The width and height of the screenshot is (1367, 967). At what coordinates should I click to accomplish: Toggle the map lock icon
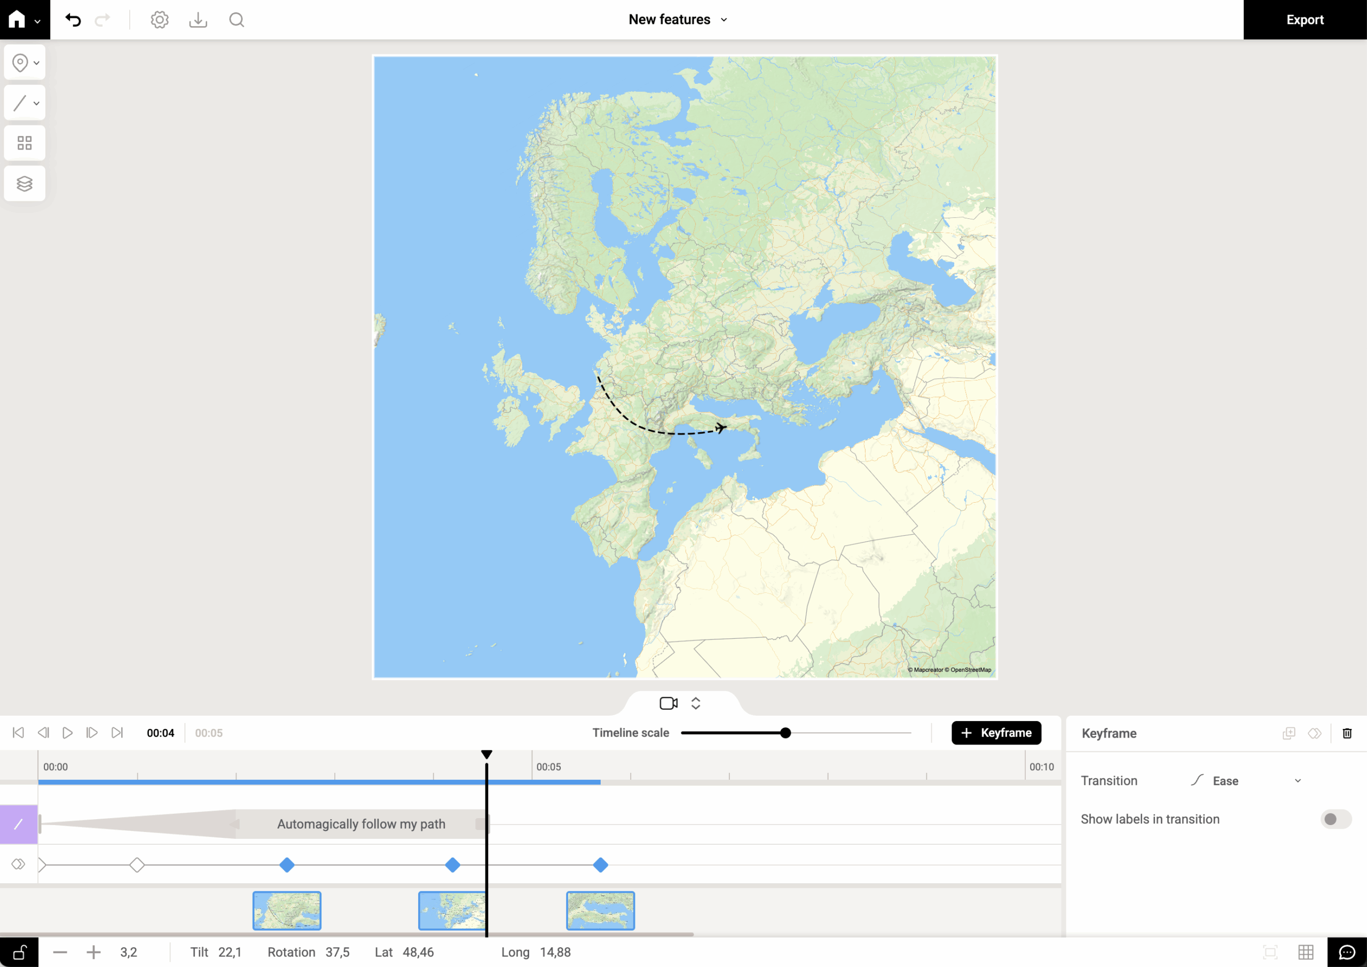pyautogui.click(x=19, y=952)
